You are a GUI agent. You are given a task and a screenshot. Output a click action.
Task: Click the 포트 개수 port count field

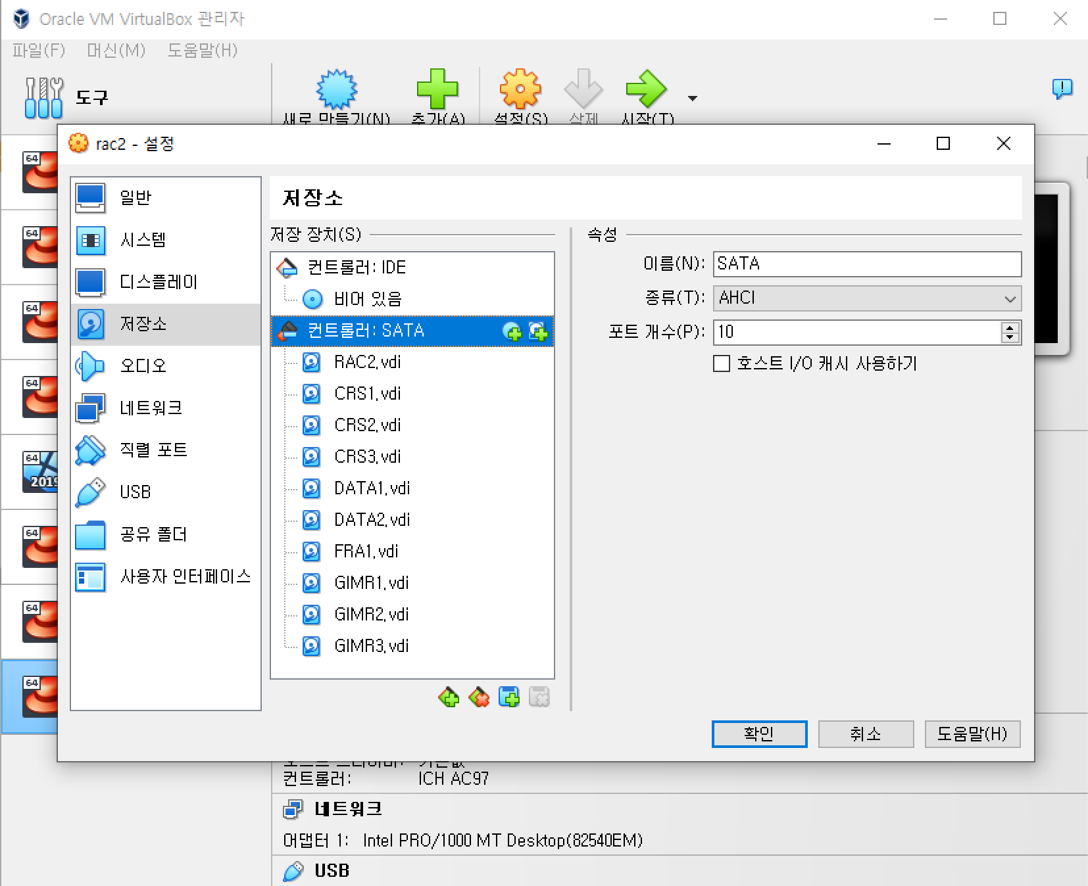pos(857,333)
